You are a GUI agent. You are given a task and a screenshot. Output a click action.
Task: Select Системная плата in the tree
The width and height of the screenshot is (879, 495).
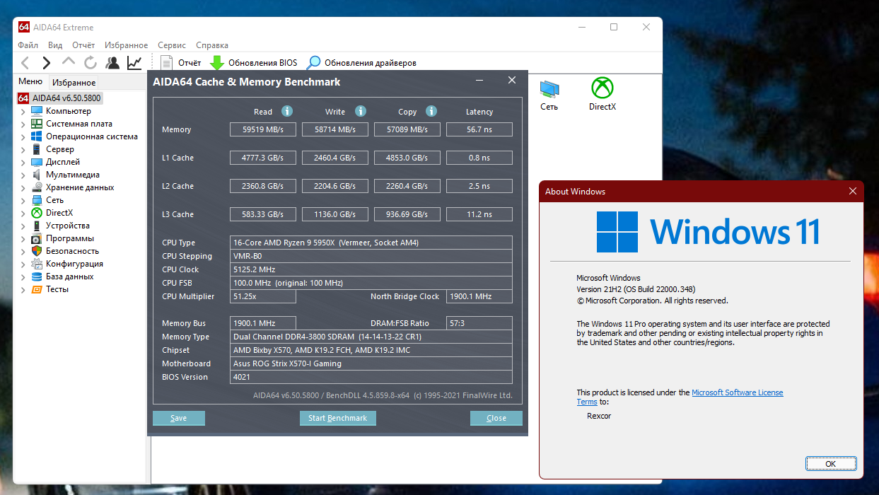coord(78,124)
